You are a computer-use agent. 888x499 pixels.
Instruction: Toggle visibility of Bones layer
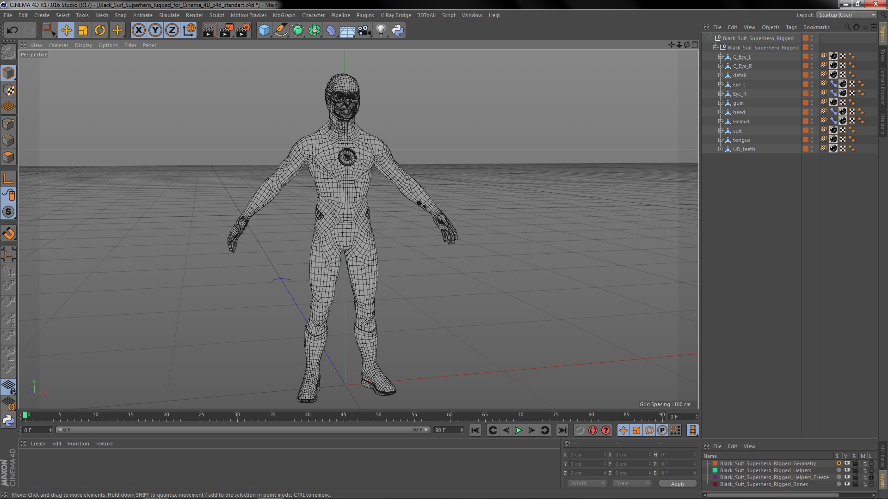click(847, 484)
